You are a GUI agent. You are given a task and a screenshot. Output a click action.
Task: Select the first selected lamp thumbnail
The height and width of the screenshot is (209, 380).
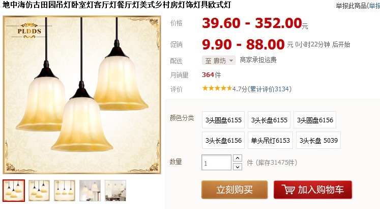[14, 191]
